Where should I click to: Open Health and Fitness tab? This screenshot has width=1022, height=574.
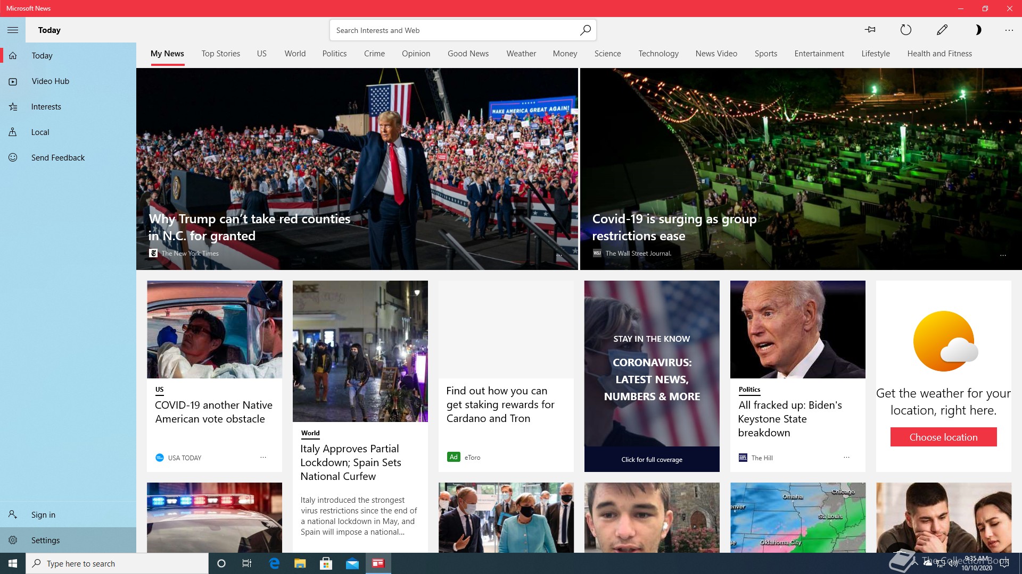(x=939, y=54)
